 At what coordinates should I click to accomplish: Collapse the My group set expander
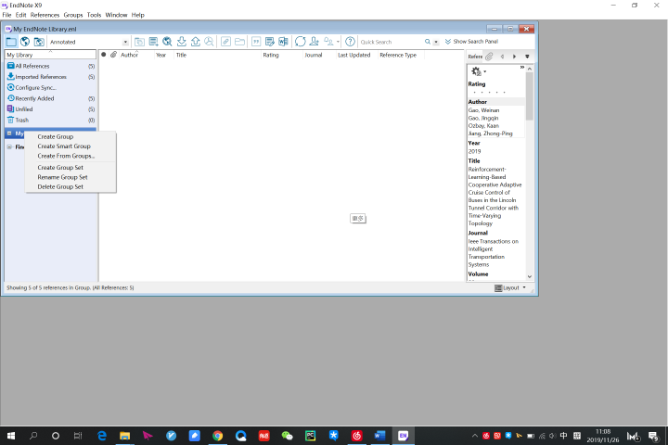tap(9, 133)
